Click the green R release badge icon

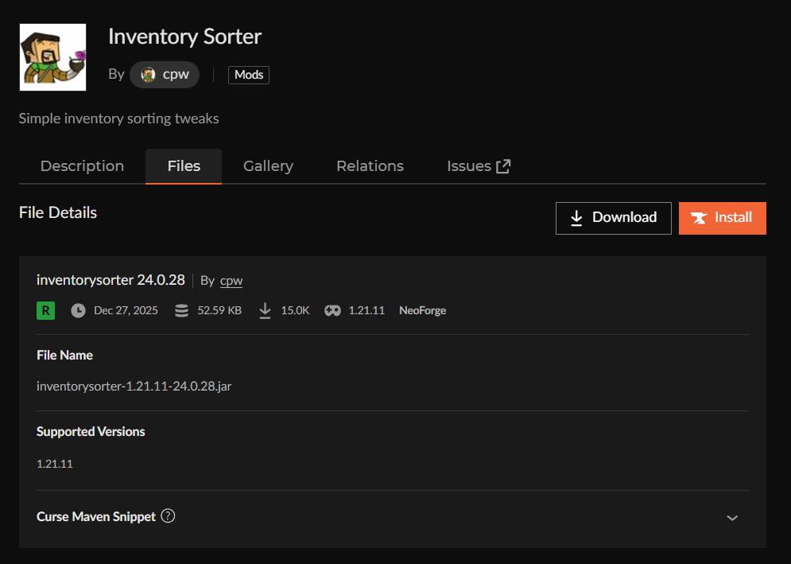(45, 310)
